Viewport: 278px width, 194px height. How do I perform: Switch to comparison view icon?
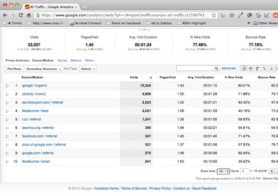(x=264, y=68)
